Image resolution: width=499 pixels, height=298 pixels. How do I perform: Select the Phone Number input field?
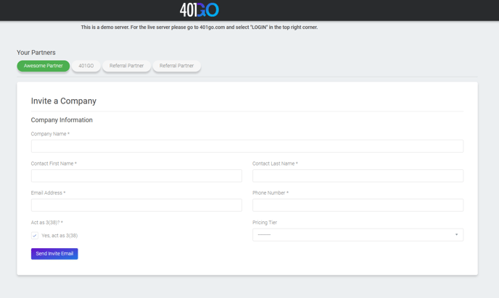click(x=358, y=205)
